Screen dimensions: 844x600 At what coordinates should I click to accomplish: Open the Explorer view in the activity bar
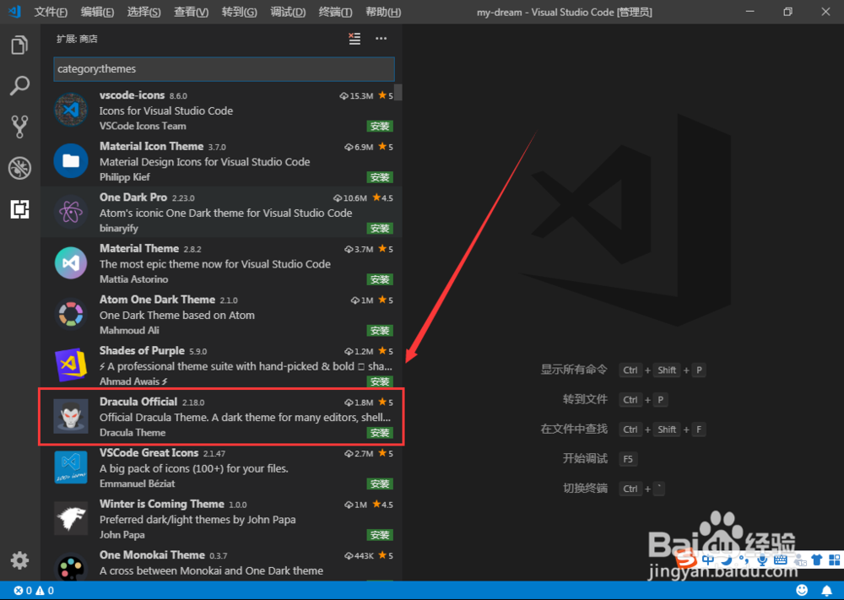tap(19, 45)
